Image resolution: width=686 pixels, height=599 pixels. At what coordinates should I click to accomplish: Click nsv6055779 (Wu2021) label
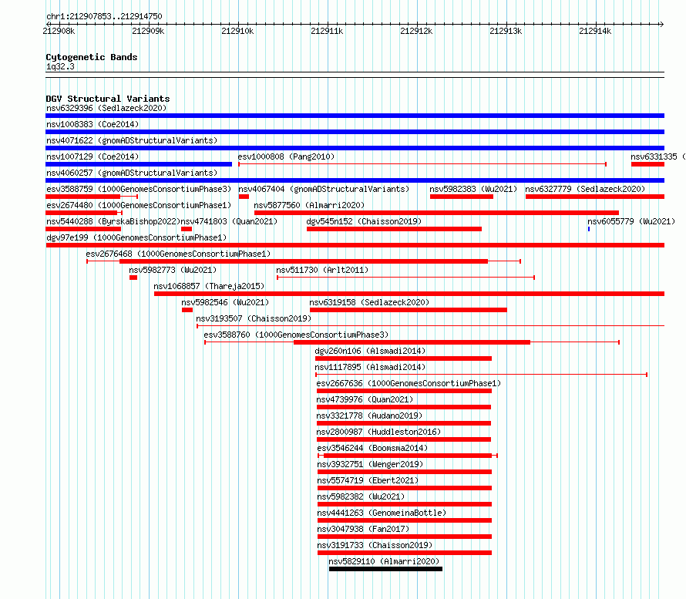[x=631, y=221]
